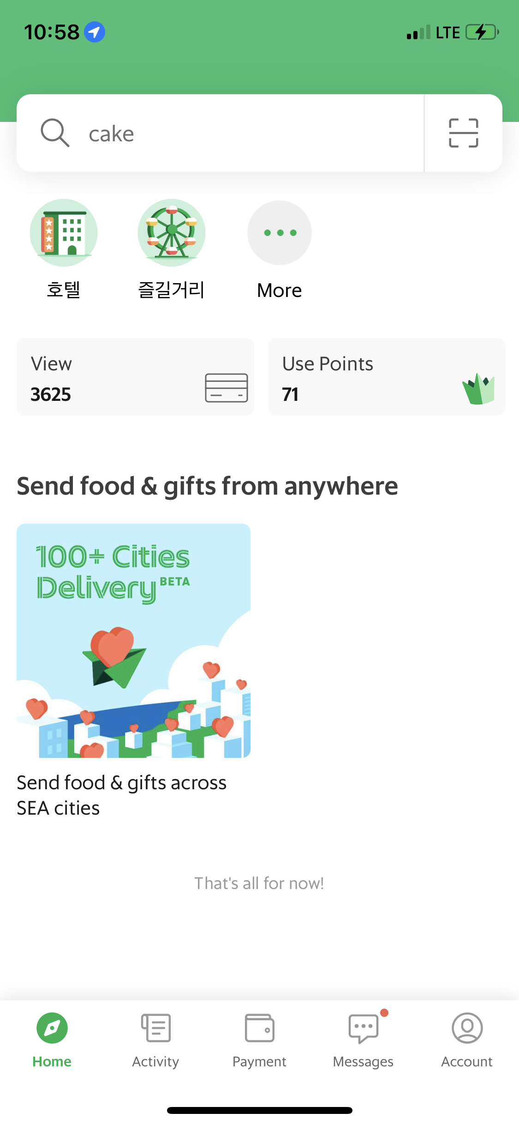Screen dimensions: 519x1125
Task: Tap Send food & gifts across SEA cities
Action: coord(122,795)
